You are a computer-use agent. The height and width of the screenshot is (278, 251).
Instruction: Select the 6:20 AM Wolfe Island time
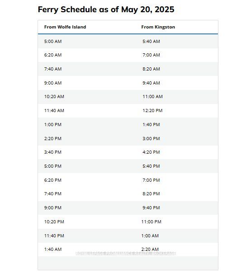53,55
